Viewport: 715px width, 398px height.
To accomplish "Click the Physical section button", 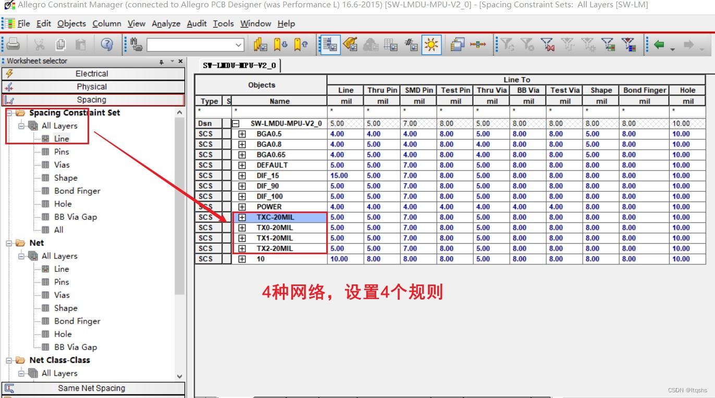I will [92, 87].
